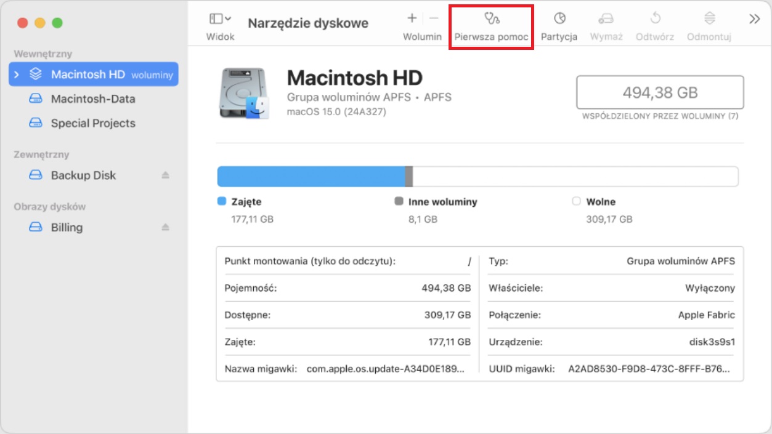Viewport: 772px width, 434px height.
Task: Click the Pierwsza pomoc stethoscope icon
Action: (491, 18)
